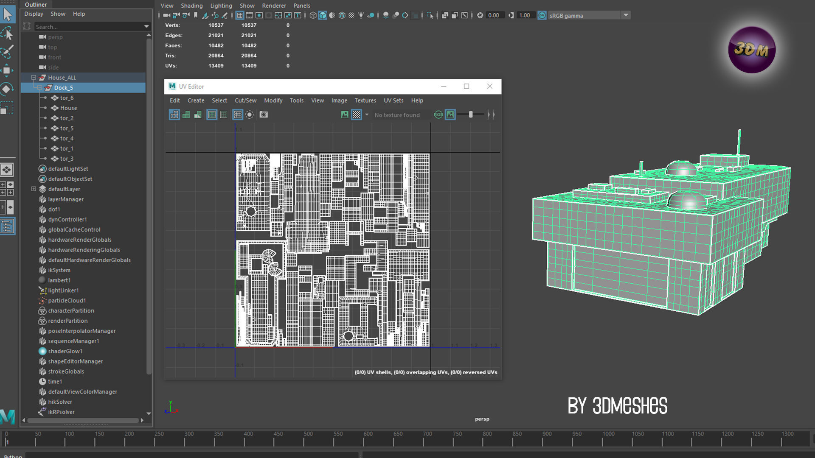Click the Lasso Select tool icon
This screenshot has width=815, height=458.
(x=7, y=33)
